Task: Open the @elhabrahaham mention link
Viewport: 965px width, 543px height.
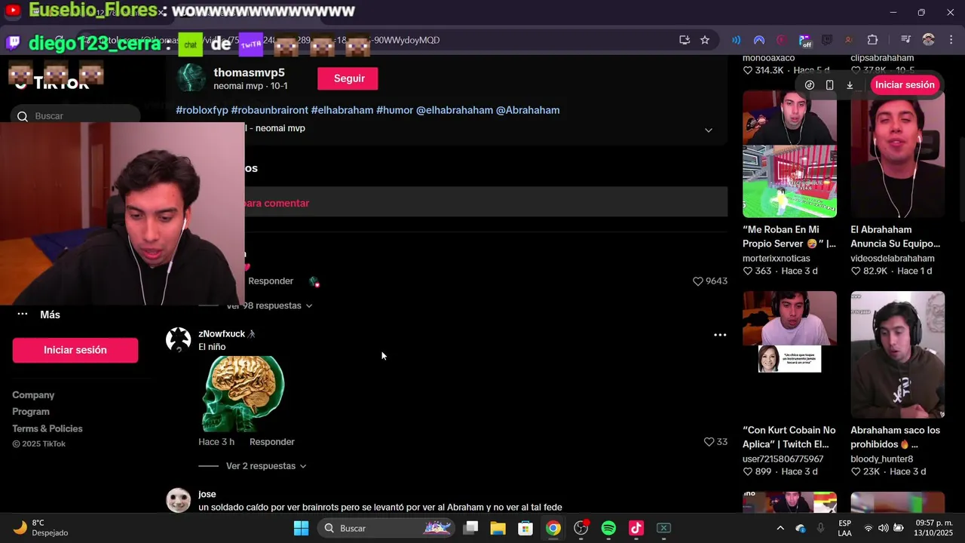Action: (x=455, y=110)
